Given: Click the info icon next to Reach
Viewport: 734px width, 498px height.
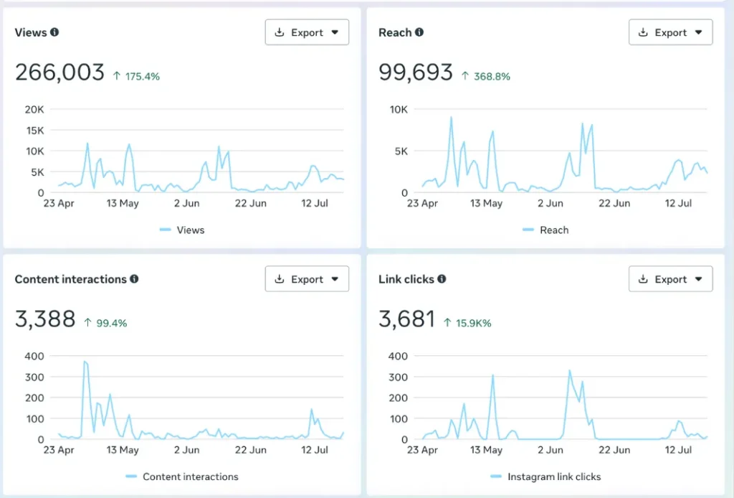Looking at the screenshot, I should [419, 32].
